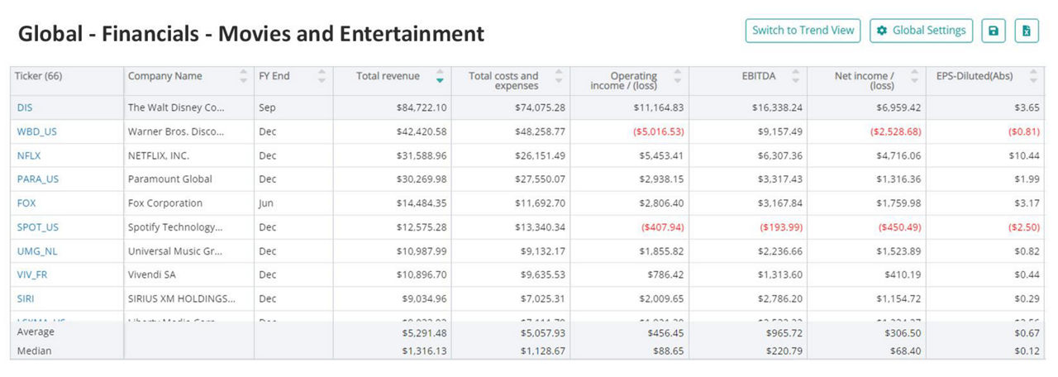The width and height of the screenshot is (1058, 377).
Task: Open the SPOT_US ticker link
Action: point(38,227)
